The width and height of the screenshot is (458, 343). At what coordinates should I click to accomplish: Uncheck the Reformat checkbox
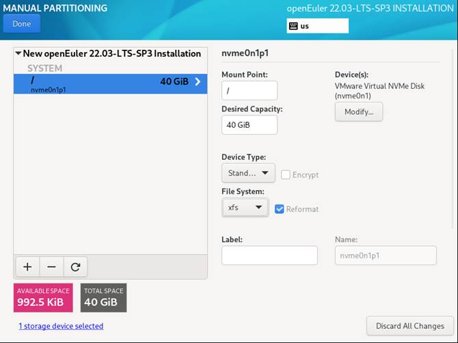tap(280, 208)
